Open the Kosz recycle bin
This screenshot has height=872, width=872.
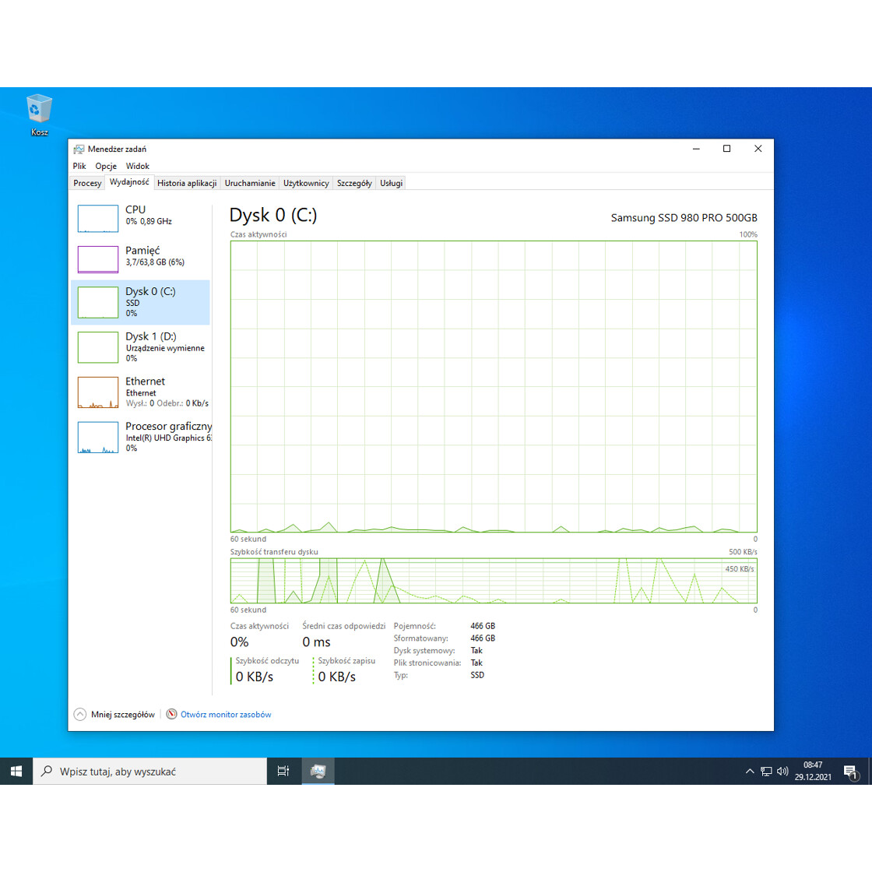pos(39,109)
